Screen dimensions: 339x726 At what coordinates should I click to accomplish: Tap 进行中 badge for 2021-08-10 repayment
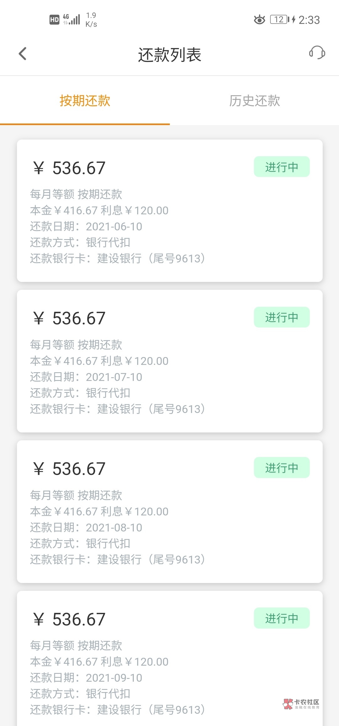coord(282,468)
